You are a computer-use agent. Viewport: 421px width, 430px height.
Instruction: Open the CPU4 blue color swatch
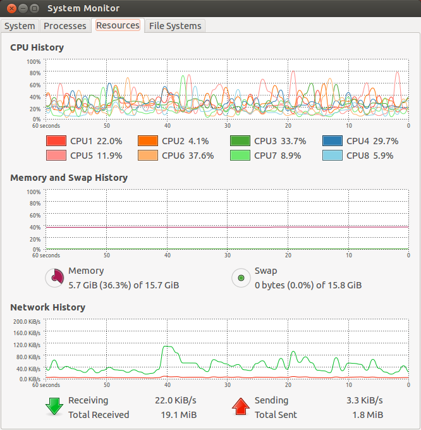[333, 141]
